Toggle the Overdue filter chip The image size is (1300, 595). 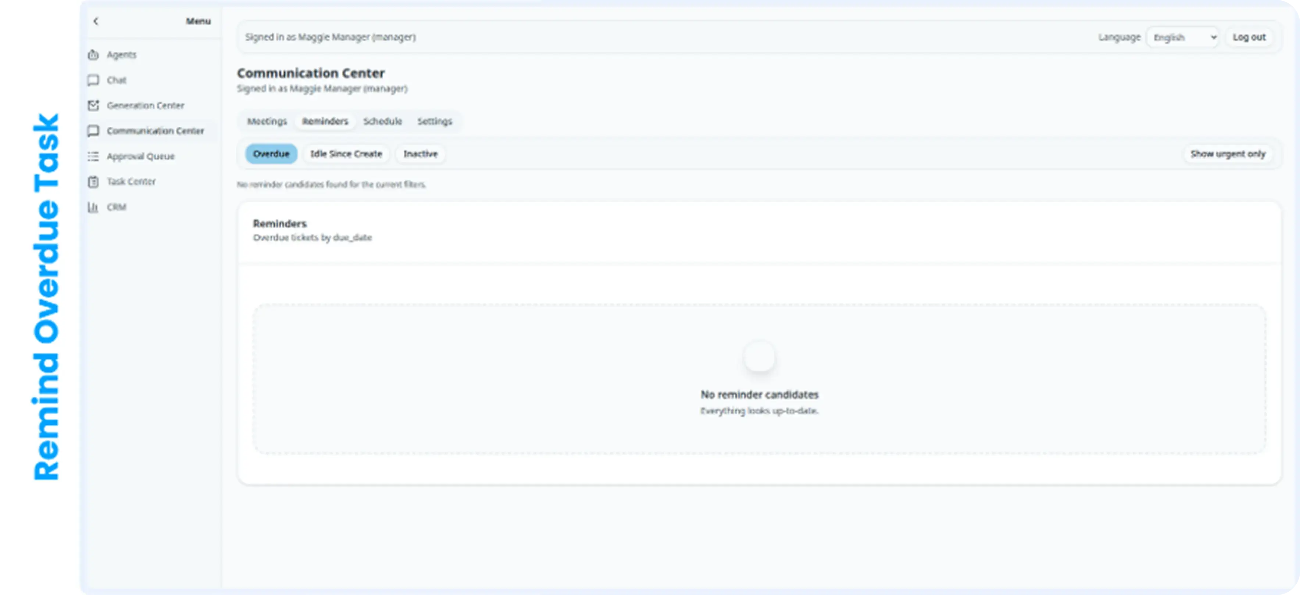coord(271,154)
